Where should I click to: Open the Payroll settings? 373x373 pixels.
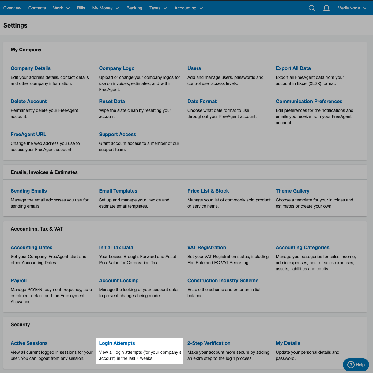coord(19,280)
